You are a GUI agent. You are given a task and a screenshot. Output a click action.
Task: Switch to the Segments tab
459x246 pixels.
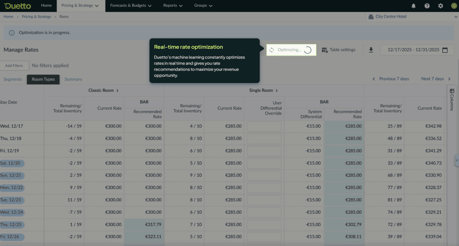click(13, 79)
